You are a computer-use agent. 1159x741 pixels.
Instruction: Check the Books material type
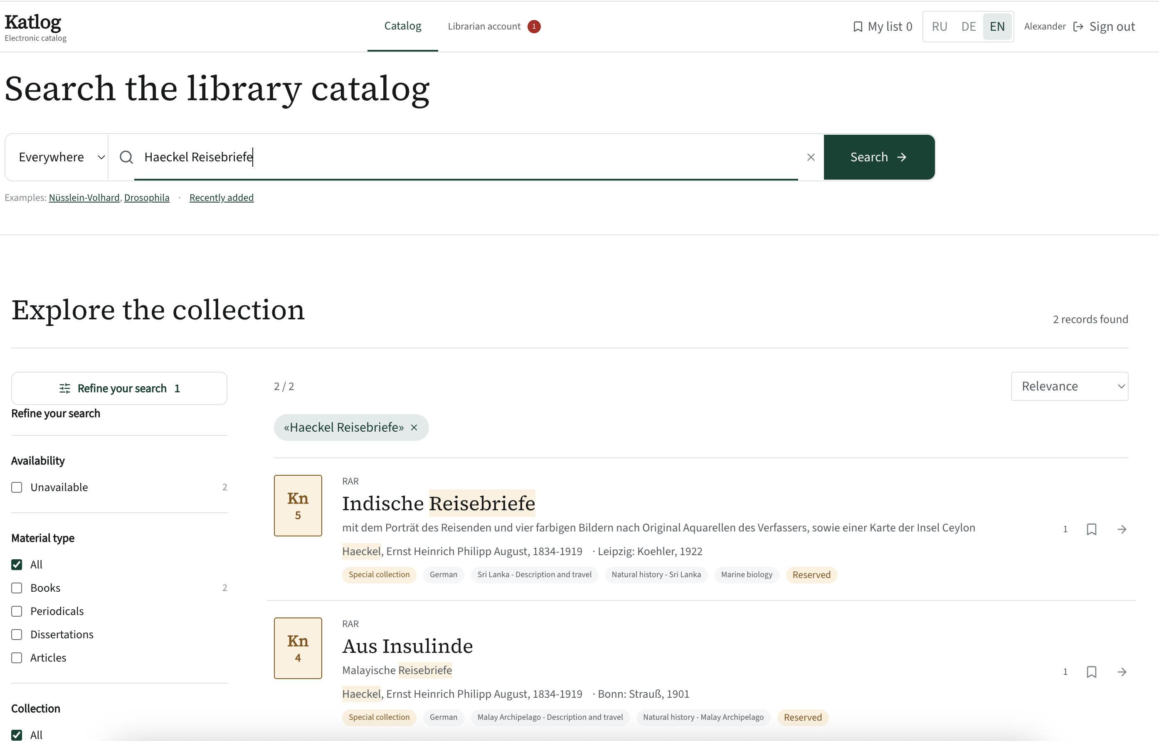click(x=17, y=588)
